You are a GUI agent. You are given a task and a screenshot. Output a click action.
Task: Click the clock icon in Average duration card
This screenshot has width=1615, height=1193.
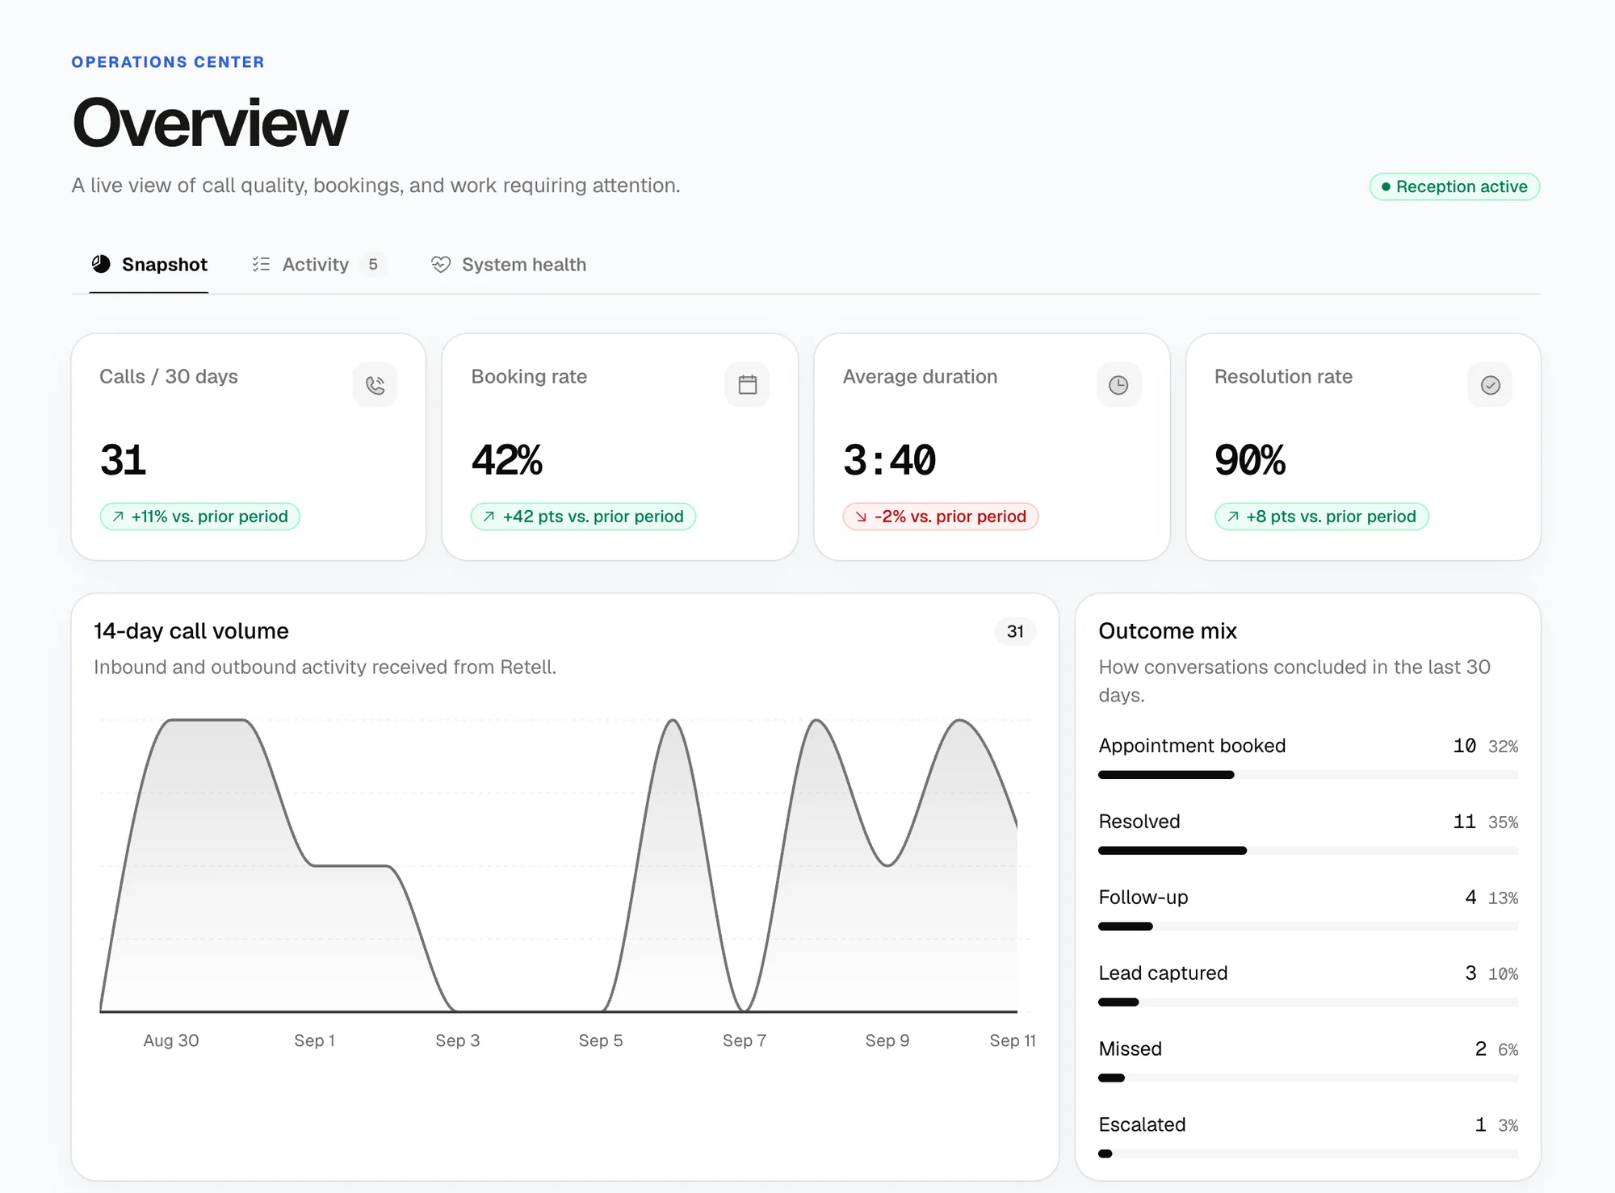pyautogui.click(x=1118, y=385)
